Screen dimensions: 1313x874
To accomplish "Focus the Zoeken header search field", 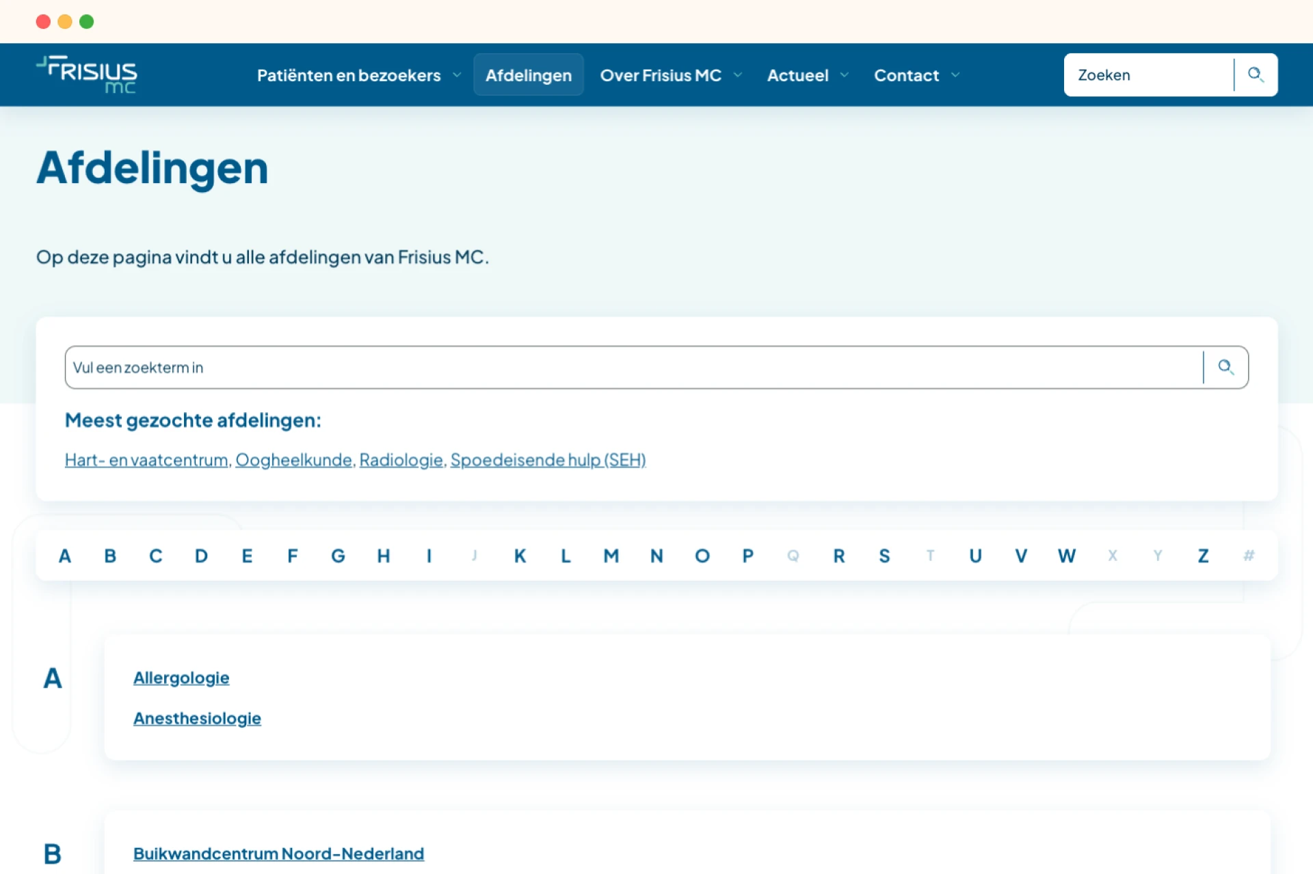I will pyautogui.click(x=1149, y=74).
